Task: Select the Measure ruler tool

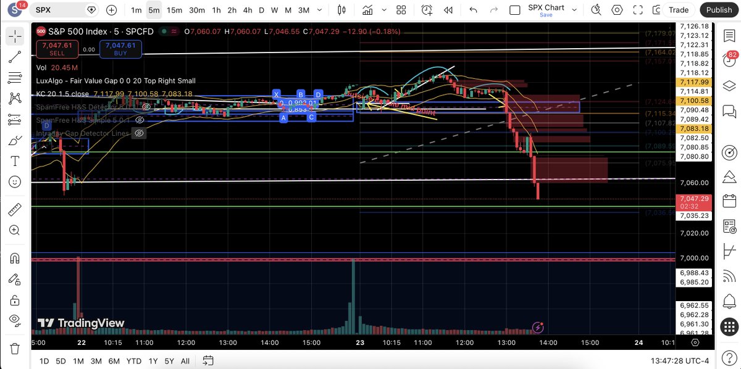Action: (14, 209)
